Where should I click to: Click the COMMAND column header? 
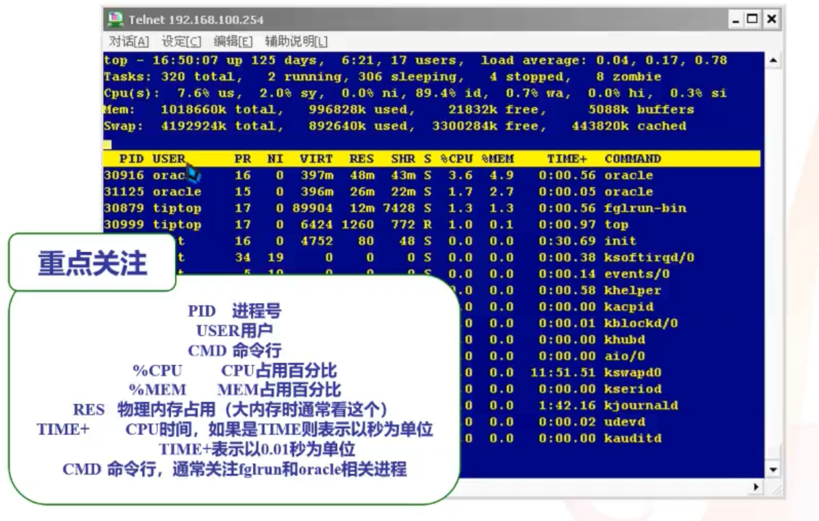point(633,159)
